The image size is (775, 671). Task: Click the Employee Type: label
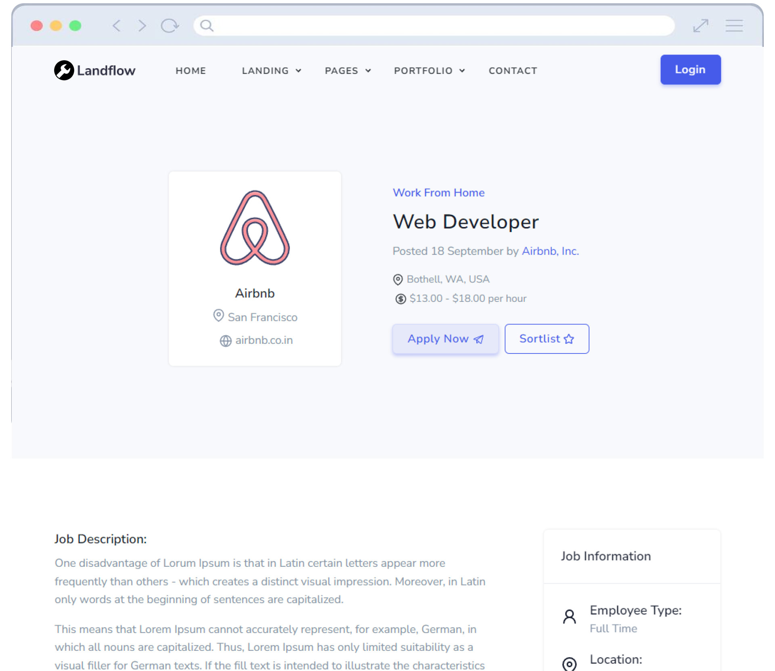click(636, 610)
